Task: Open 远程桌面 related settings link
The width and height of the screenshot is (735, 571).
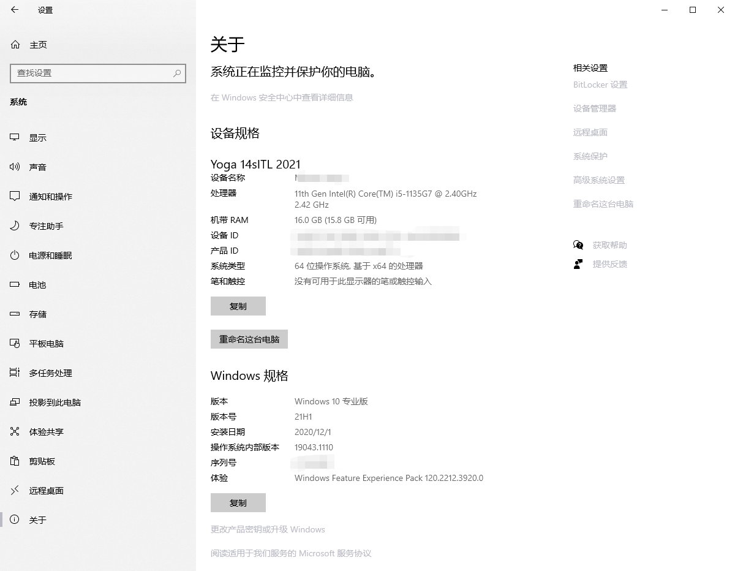Action: [590, 132]
